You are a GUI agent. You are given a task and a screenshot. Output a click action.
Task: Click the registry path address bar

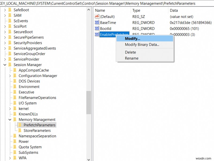107,3
